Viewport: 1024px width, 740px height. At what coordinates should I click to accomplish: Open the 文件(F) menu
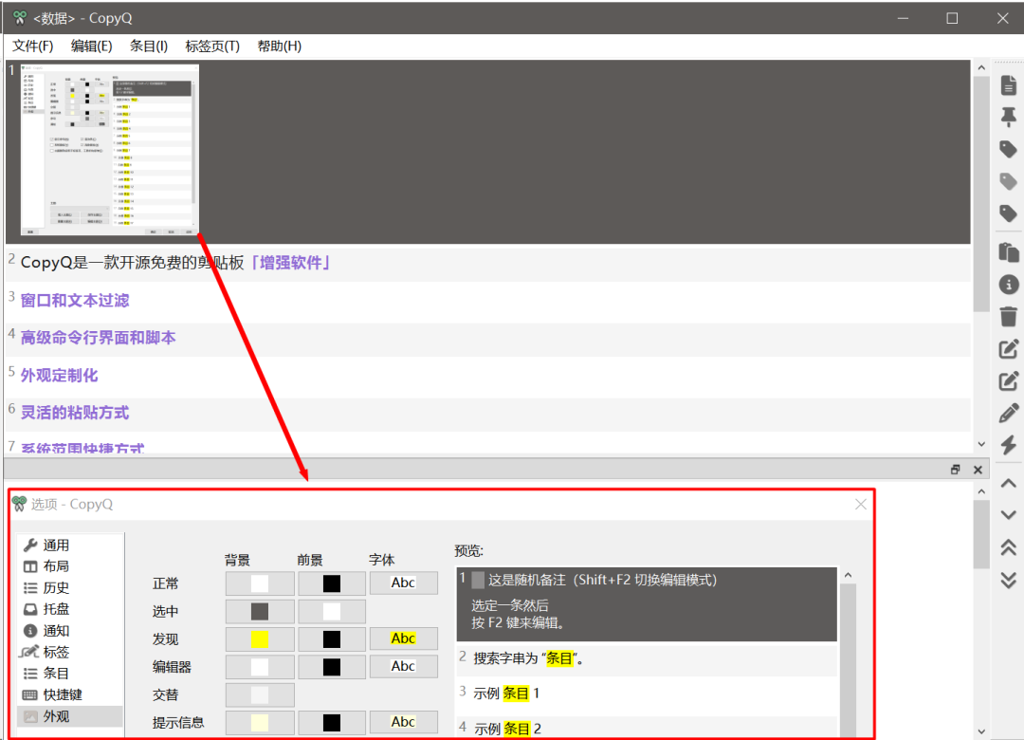pos(32,46)
